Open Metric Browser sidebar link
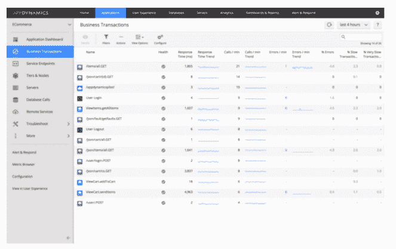 coord(23,164)
